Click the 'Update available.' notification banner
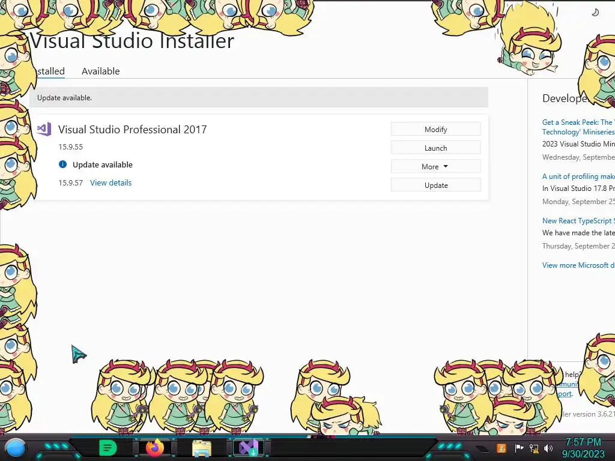Image resolution: width=615 pixels, height=461 pixels. coord(259,98)
